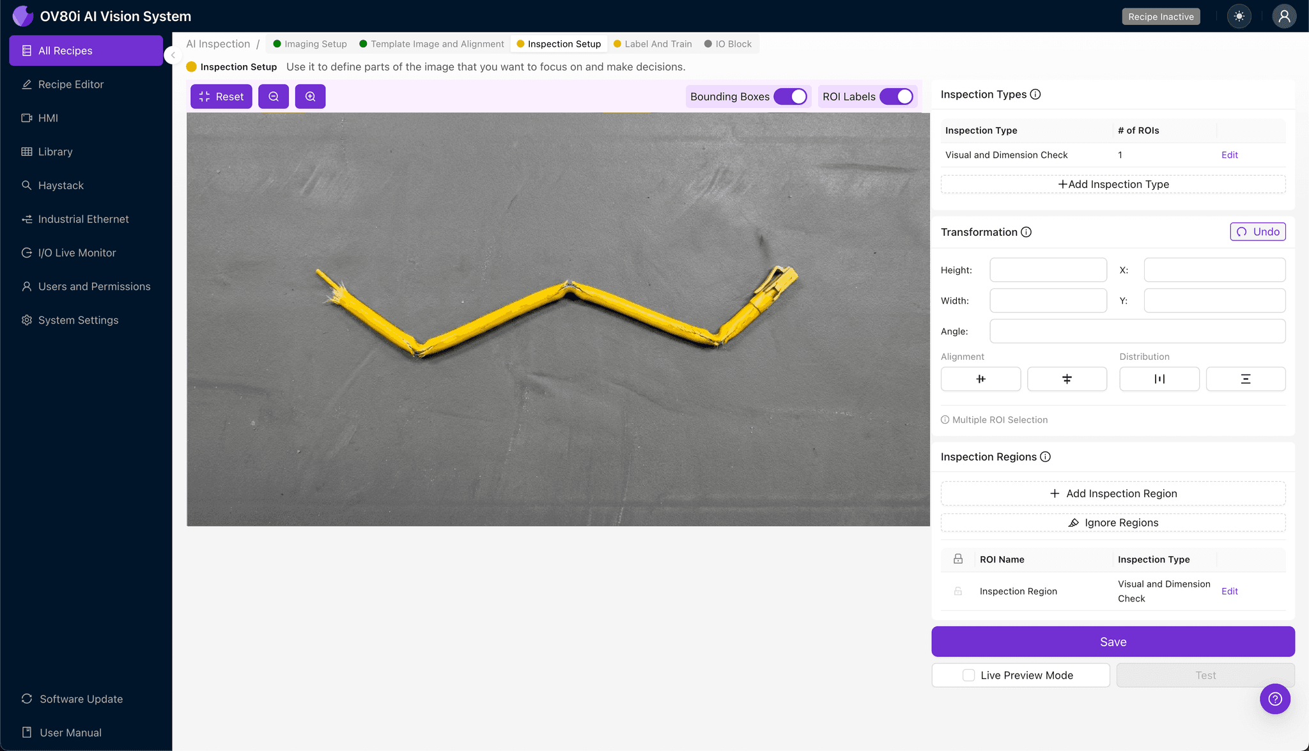This screenshot has height=751, width=1309.
Task: Distribute ROIs horizontally
Action: click(x=1159, y=379)
